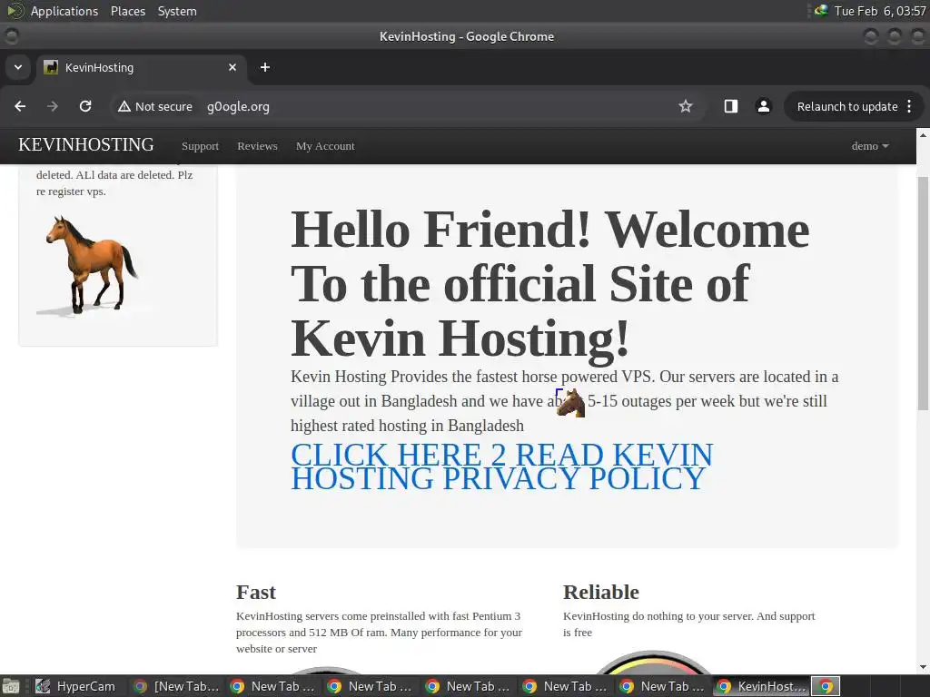Open a new tab with the plus button

265,67
